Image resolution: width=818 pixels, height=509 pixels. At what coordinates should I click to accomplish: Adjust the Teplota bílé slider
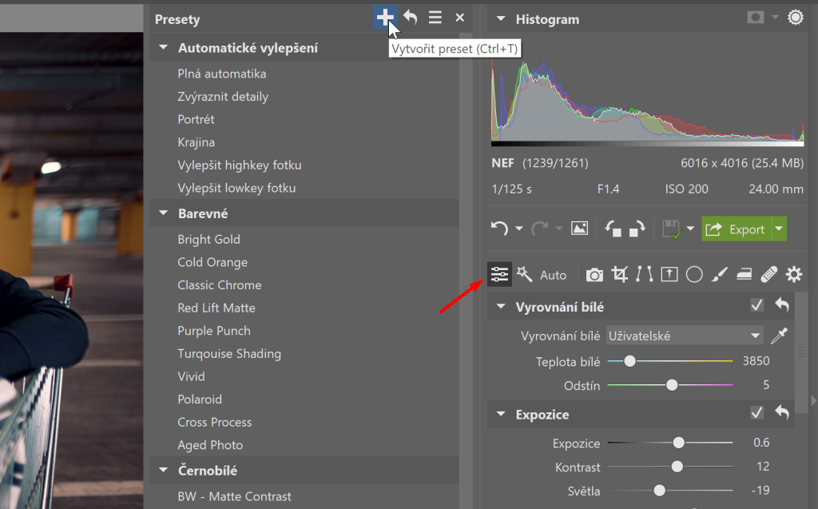[x=629, y=360]
